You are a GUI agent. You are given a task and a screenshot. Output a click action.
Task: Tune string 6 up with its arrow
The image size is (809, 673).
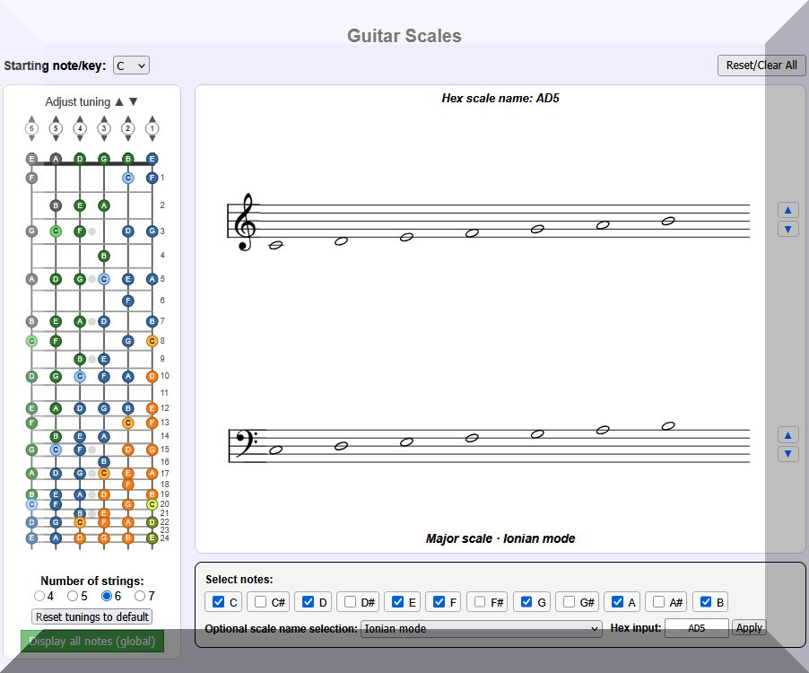point(31,118)
